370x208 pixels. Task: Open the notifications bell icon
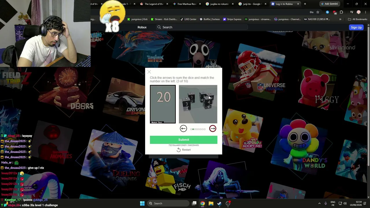point(365,203)
